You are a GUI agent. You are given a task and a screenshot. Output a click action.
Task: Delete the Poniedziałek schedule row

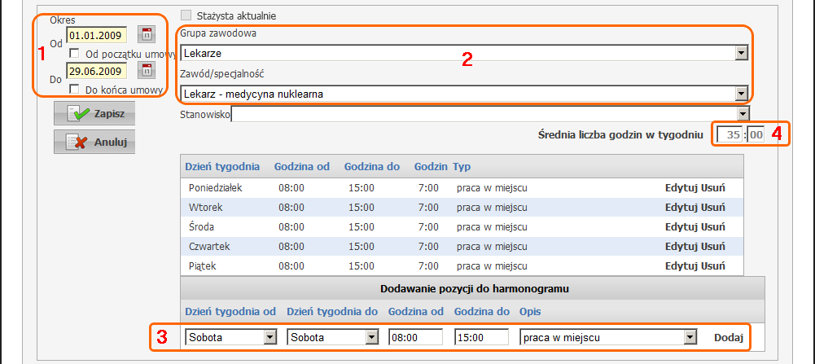coord(714,188)
